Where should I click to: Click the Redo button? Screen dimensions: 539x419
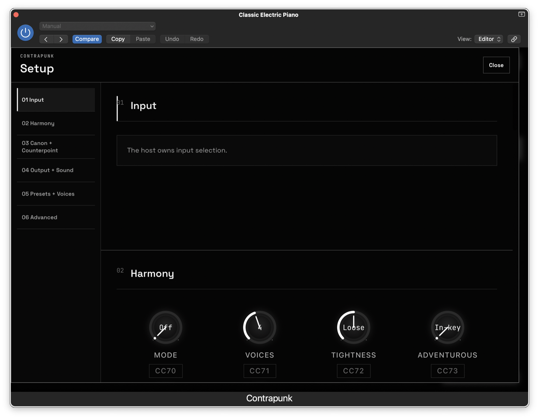click(197, 39)
